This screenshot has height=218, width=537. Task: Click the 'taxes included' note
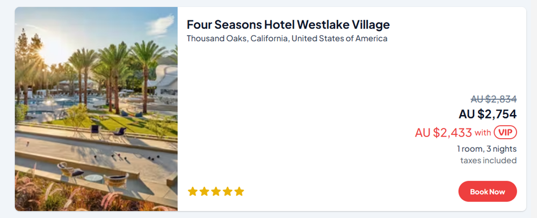488,160
